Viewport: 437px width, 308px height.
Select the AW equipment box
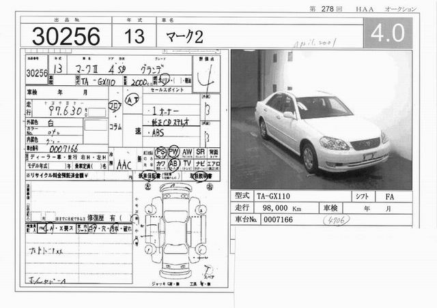click(187, 153)
